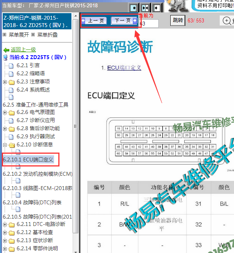This screenshot has height=253, width=234.
Task: Click the ECU端口定义 hyperlink in content
Action: [124, 68]
